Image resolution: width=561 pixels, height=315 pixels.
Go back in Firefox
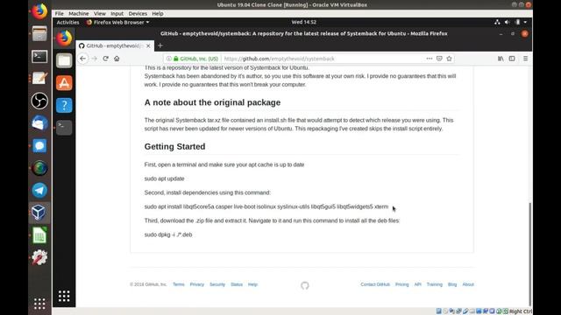point(83,59)
